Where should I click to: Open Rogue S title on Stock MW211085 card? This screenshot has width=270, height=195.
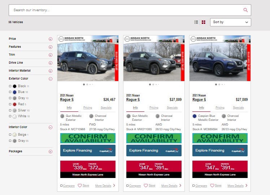(x=133, y=99)
